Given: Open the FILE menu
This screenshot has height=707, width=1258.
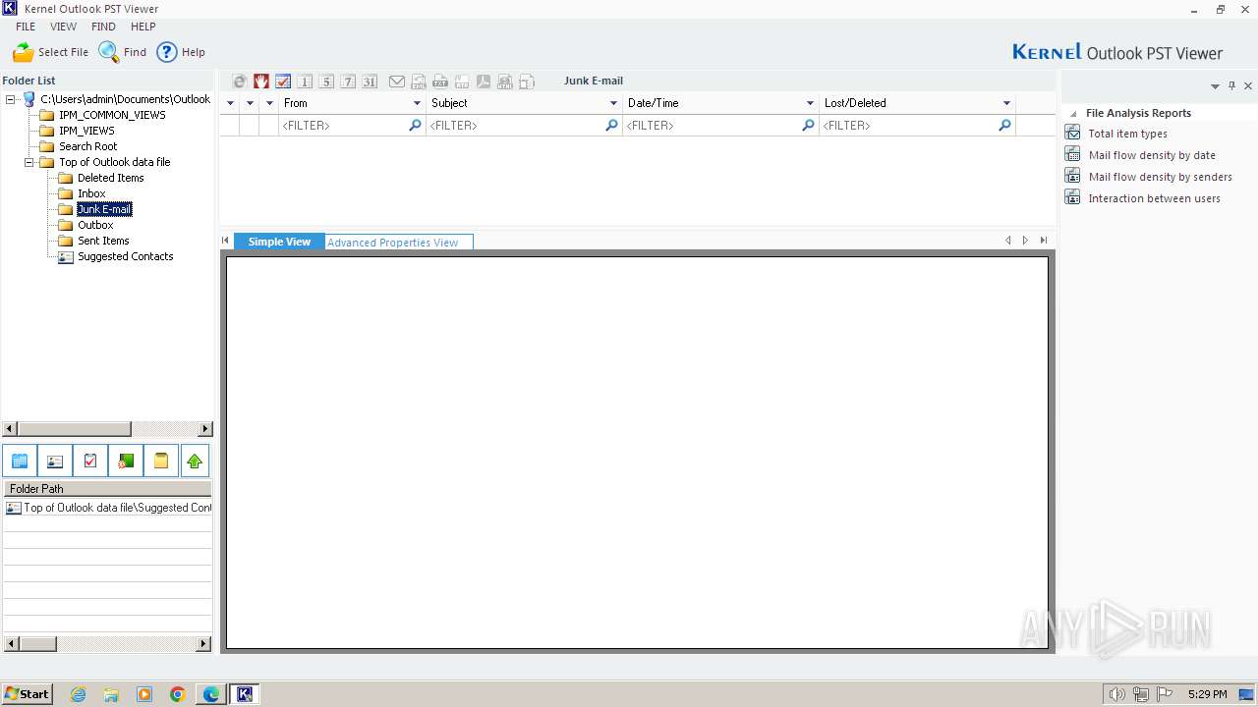Looking at the screenshot, I should [26, 27].
